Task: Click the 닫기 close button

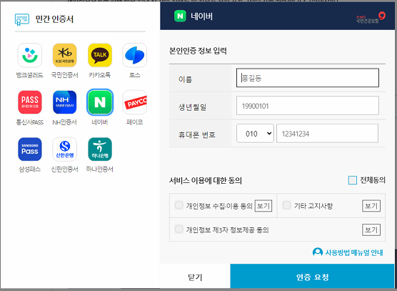Action: 195,277
